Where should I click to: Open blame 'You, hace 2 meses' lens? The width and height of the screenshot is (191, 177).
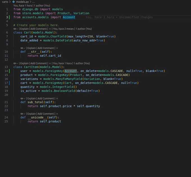(72, 29)
